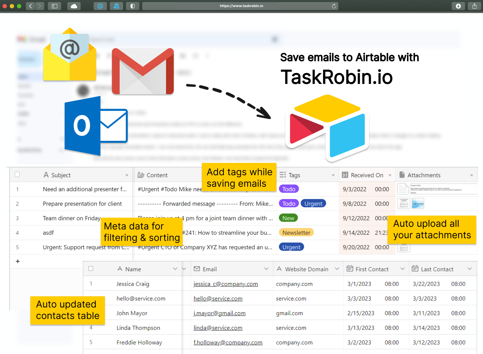Click the yellow email envelope with @ symbol

tap(70, 54)
